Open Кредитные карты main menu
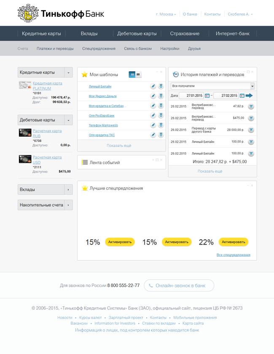Image resolution: width=274 pixels, height=354 pixels. tap(41, 34)
